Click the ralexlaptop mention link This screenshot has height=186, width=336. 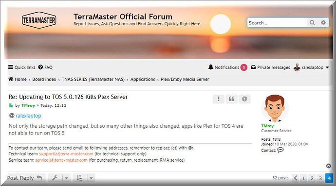click(x=28, y=116)
